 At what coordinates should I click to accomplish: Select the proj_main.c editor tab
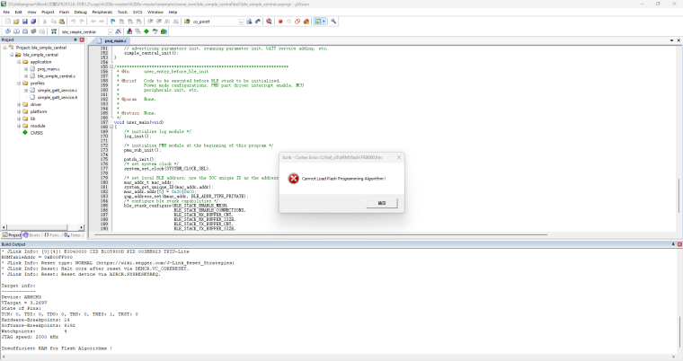[112, 40]
